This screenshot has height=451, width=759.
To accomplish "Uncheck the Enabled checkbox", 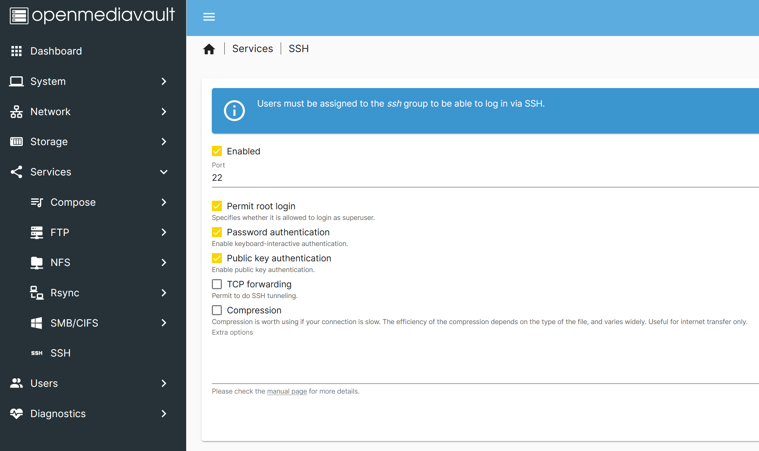I will coord(217,151).
